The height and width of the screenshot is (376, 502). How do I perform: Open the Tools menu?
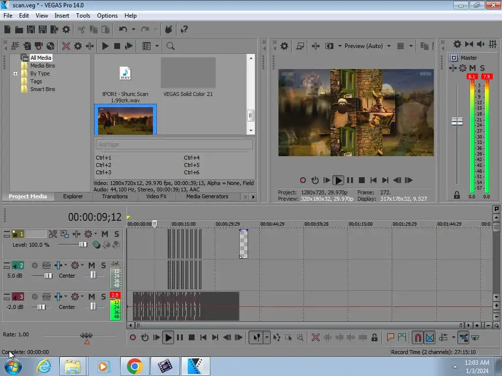pos(83,16)
